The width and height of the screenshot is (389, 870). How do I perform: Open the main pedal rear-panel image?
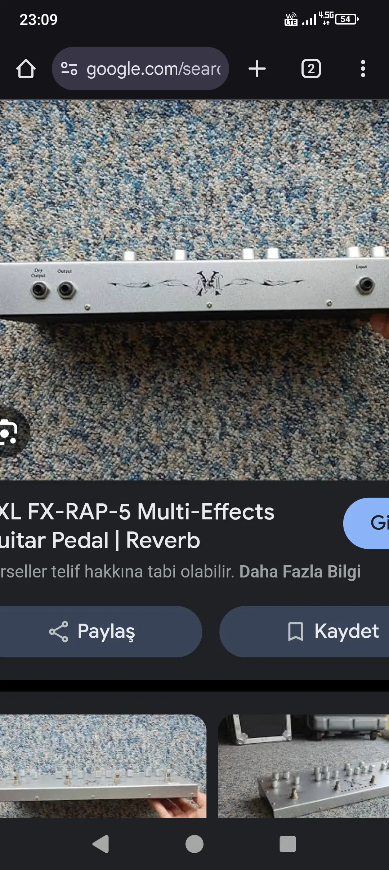point(194,290)
